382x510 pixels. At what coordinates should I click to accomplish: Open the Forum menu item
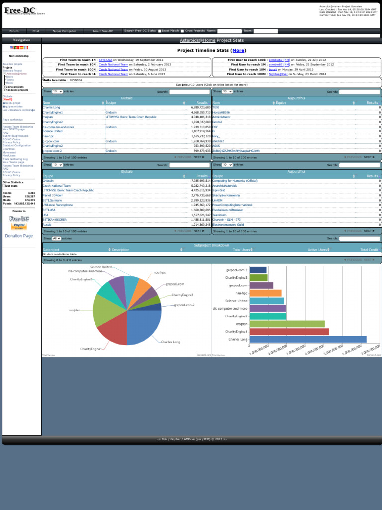(x=14, y=31)
